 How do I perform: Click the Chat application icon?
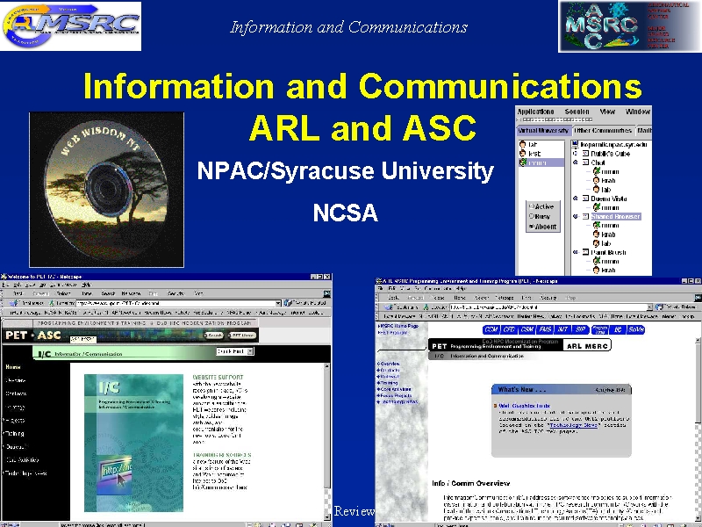pos(585,162)
